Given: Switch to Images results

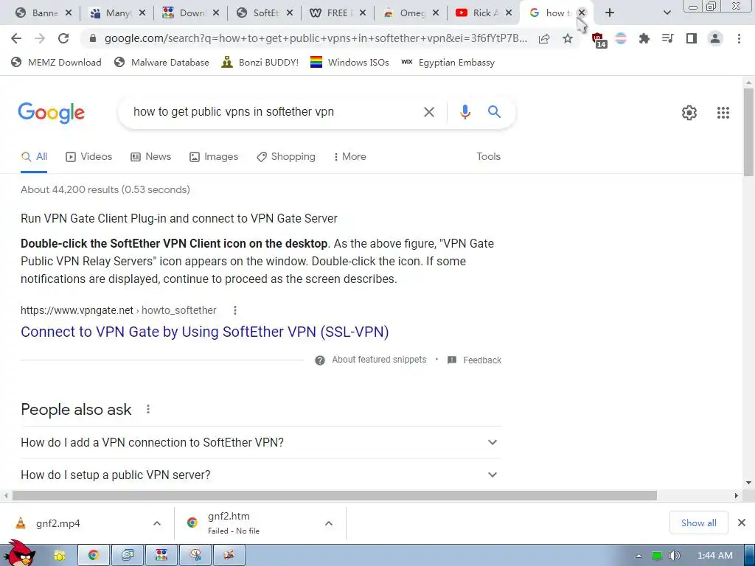Looking at the screenshot, I should (x=215, y=157).
